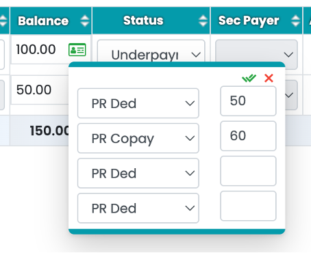Expand the Underpayment status dropdown
The height and width of the screenshot is (253, 311).
pyautogui.click(x=151, y=51)
